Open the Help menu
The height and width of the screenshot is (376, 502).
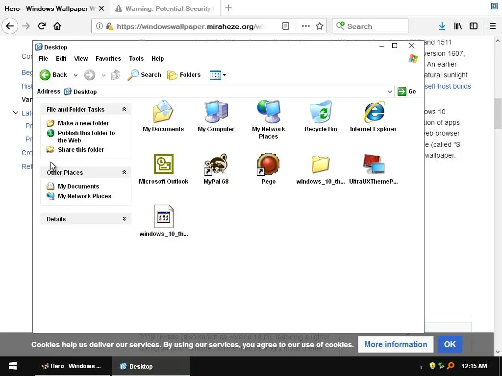point(157,59)
